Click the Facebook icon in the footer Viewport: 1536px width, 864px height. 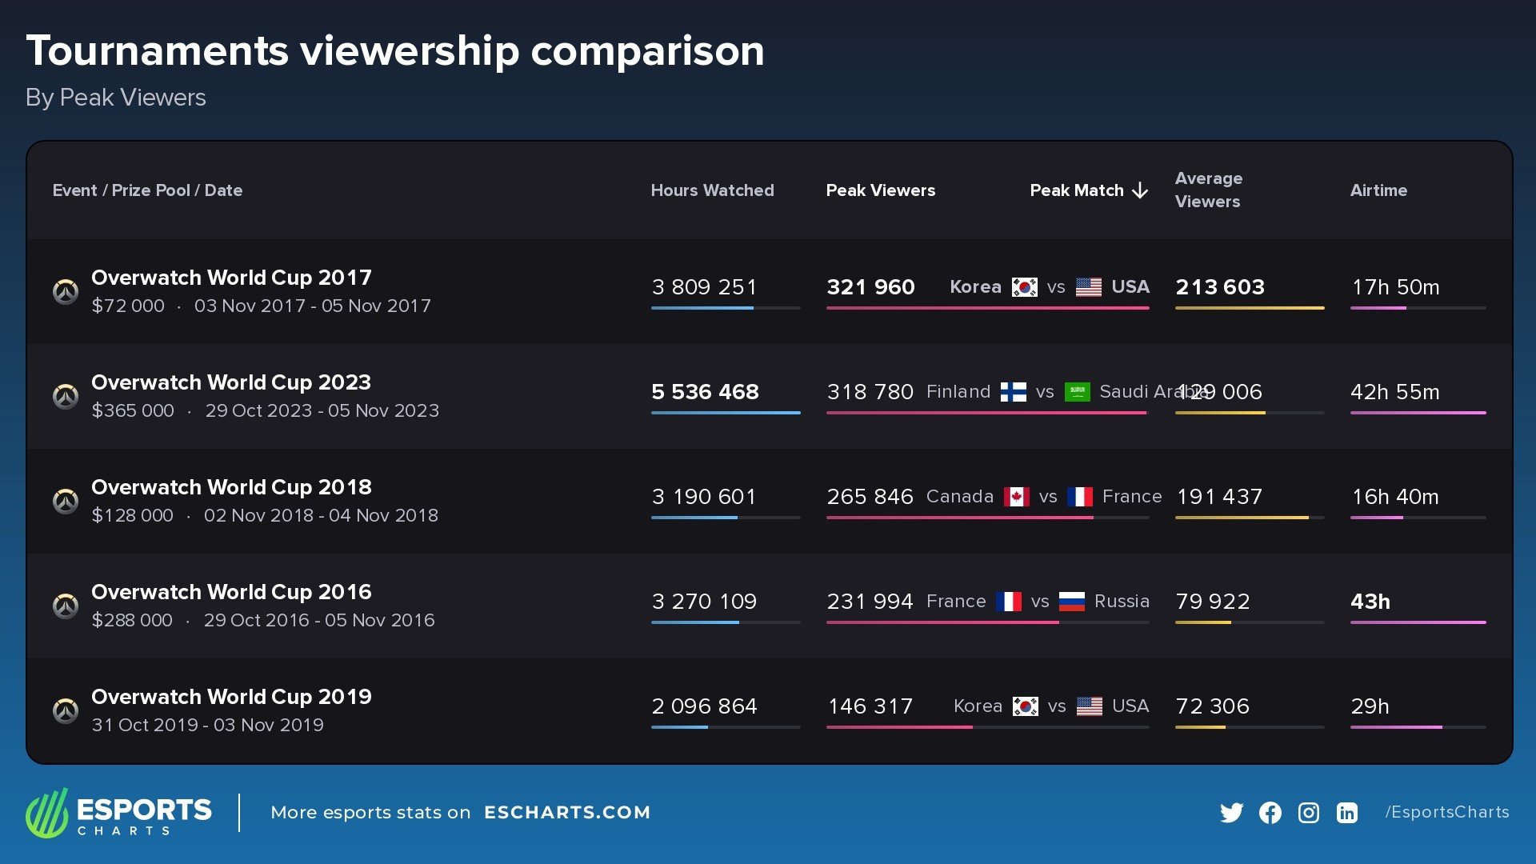point(1270,813)
